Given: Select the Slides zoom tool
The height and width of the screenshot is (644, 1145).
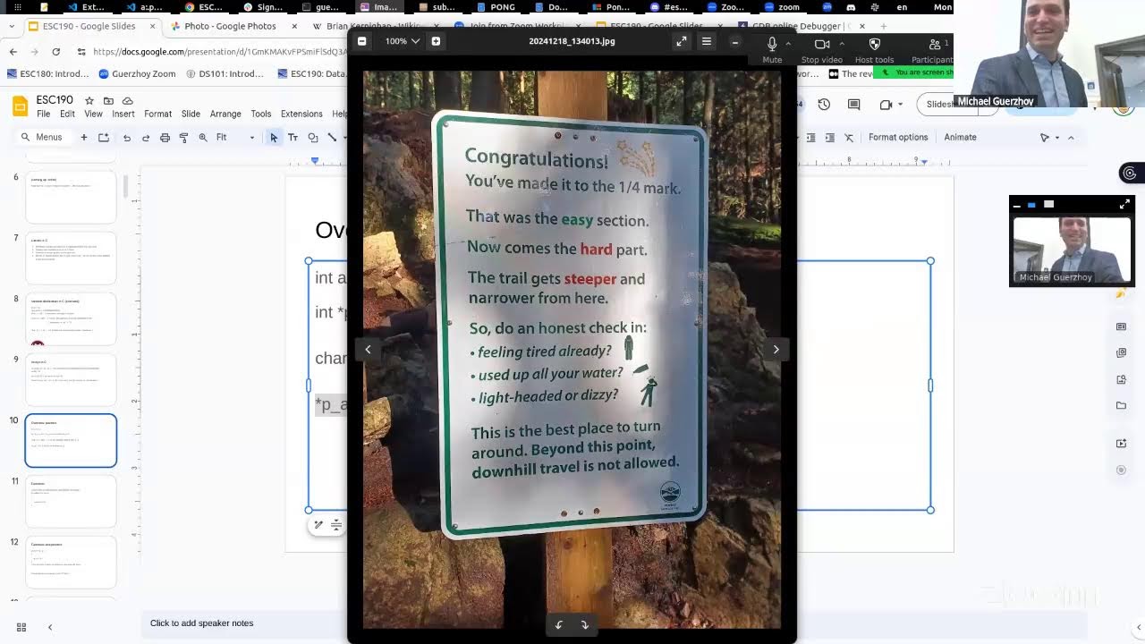Looking at the screenshot, I should pos(203,138).
